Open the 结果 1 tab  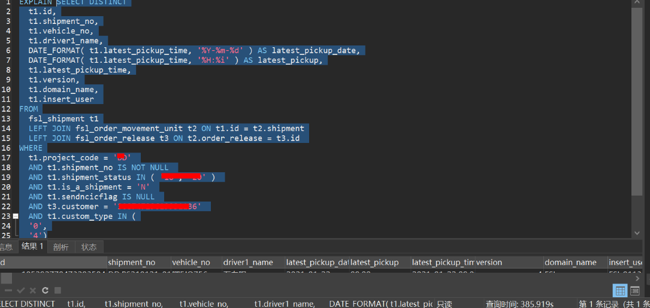click(32, 247)
